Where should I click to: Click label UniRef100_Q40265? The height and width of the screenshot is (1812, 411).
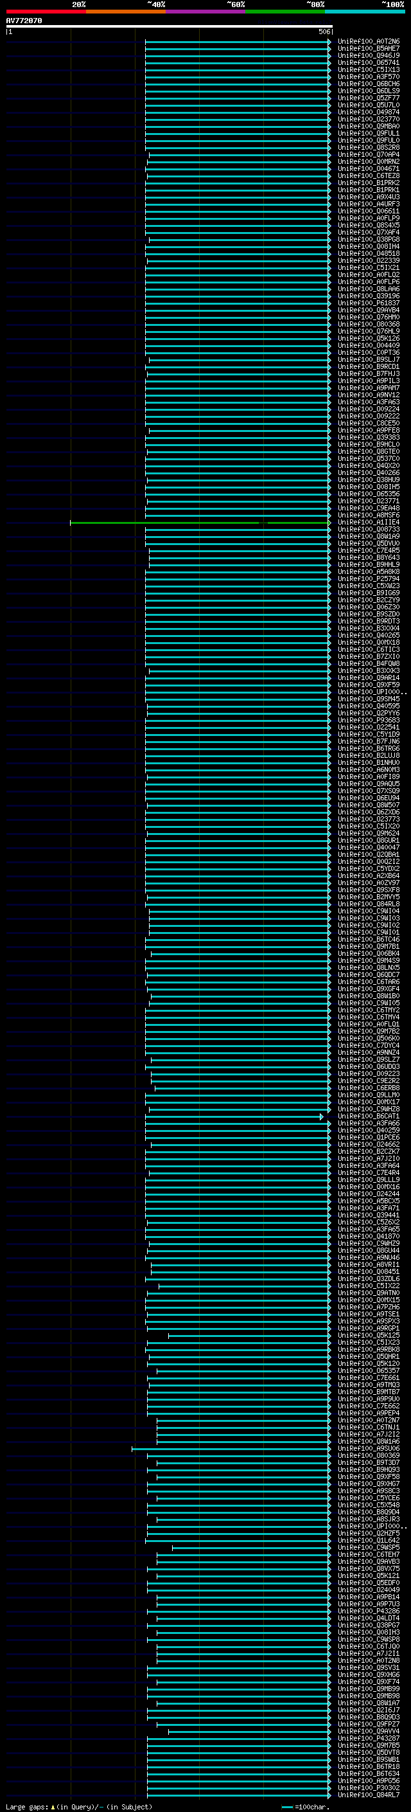tap(369, 635)
